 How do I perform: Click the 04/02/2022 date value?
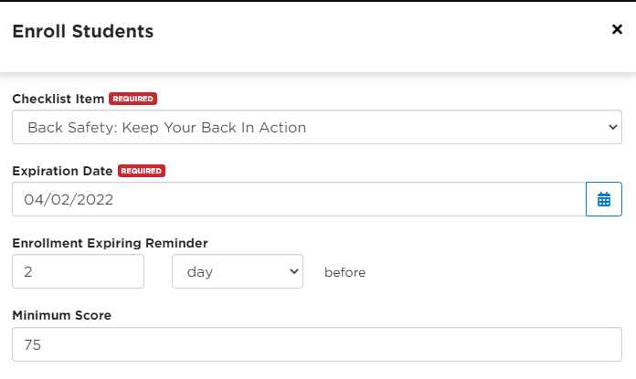pyautogui.click(x=69, y=199)
